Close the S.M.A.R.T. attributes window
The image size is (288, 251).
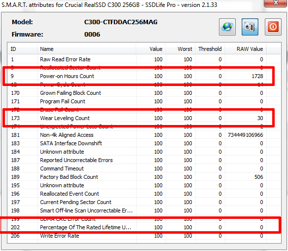275,3
